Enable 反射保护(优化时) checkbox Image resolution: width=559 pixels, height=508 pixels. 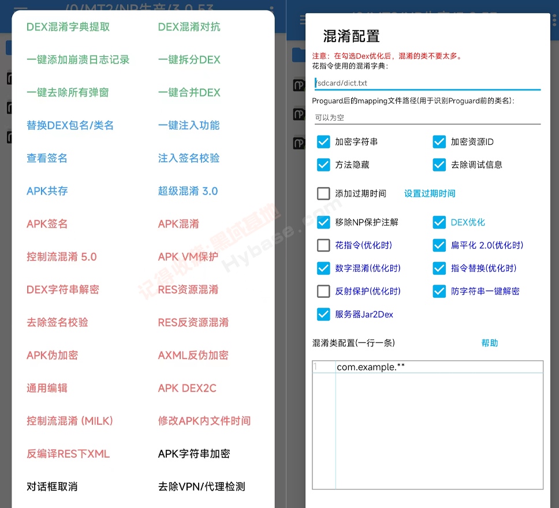click(323, 292)
